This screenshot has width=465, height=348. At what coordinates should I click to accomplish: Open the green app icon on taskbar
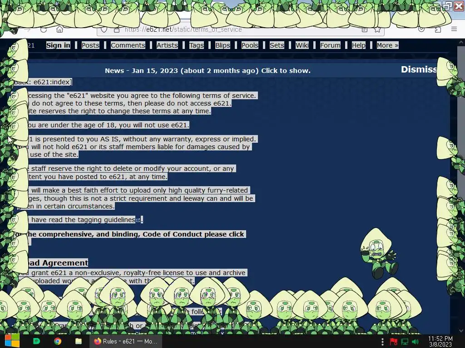36,341
